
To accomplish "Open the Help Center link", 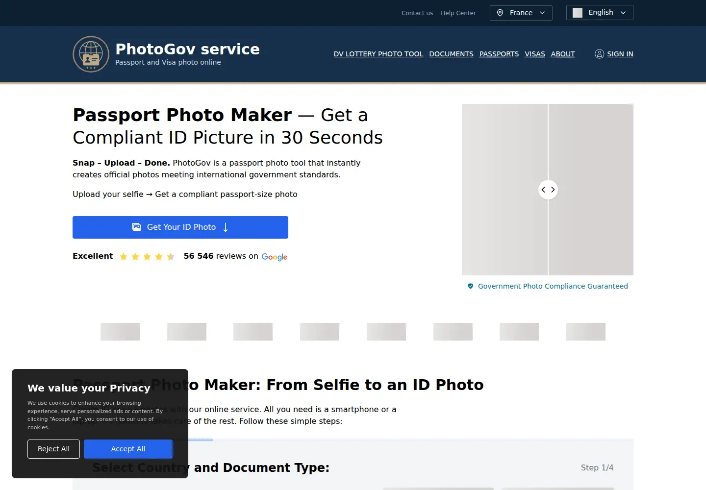I will (458, 13).
